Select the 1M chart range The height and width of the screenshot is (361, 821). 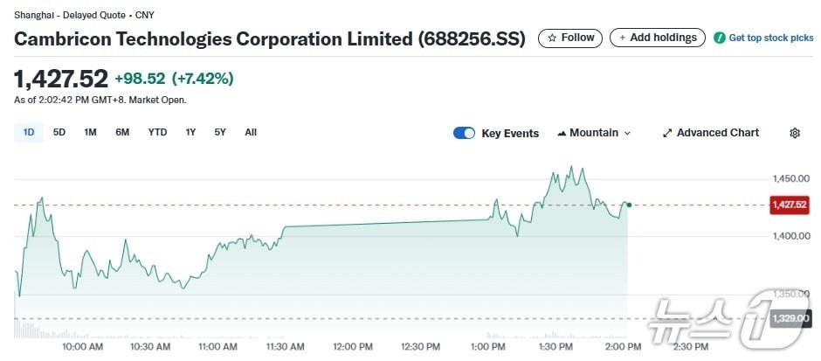pyautogui.click(x=90, y=132)
